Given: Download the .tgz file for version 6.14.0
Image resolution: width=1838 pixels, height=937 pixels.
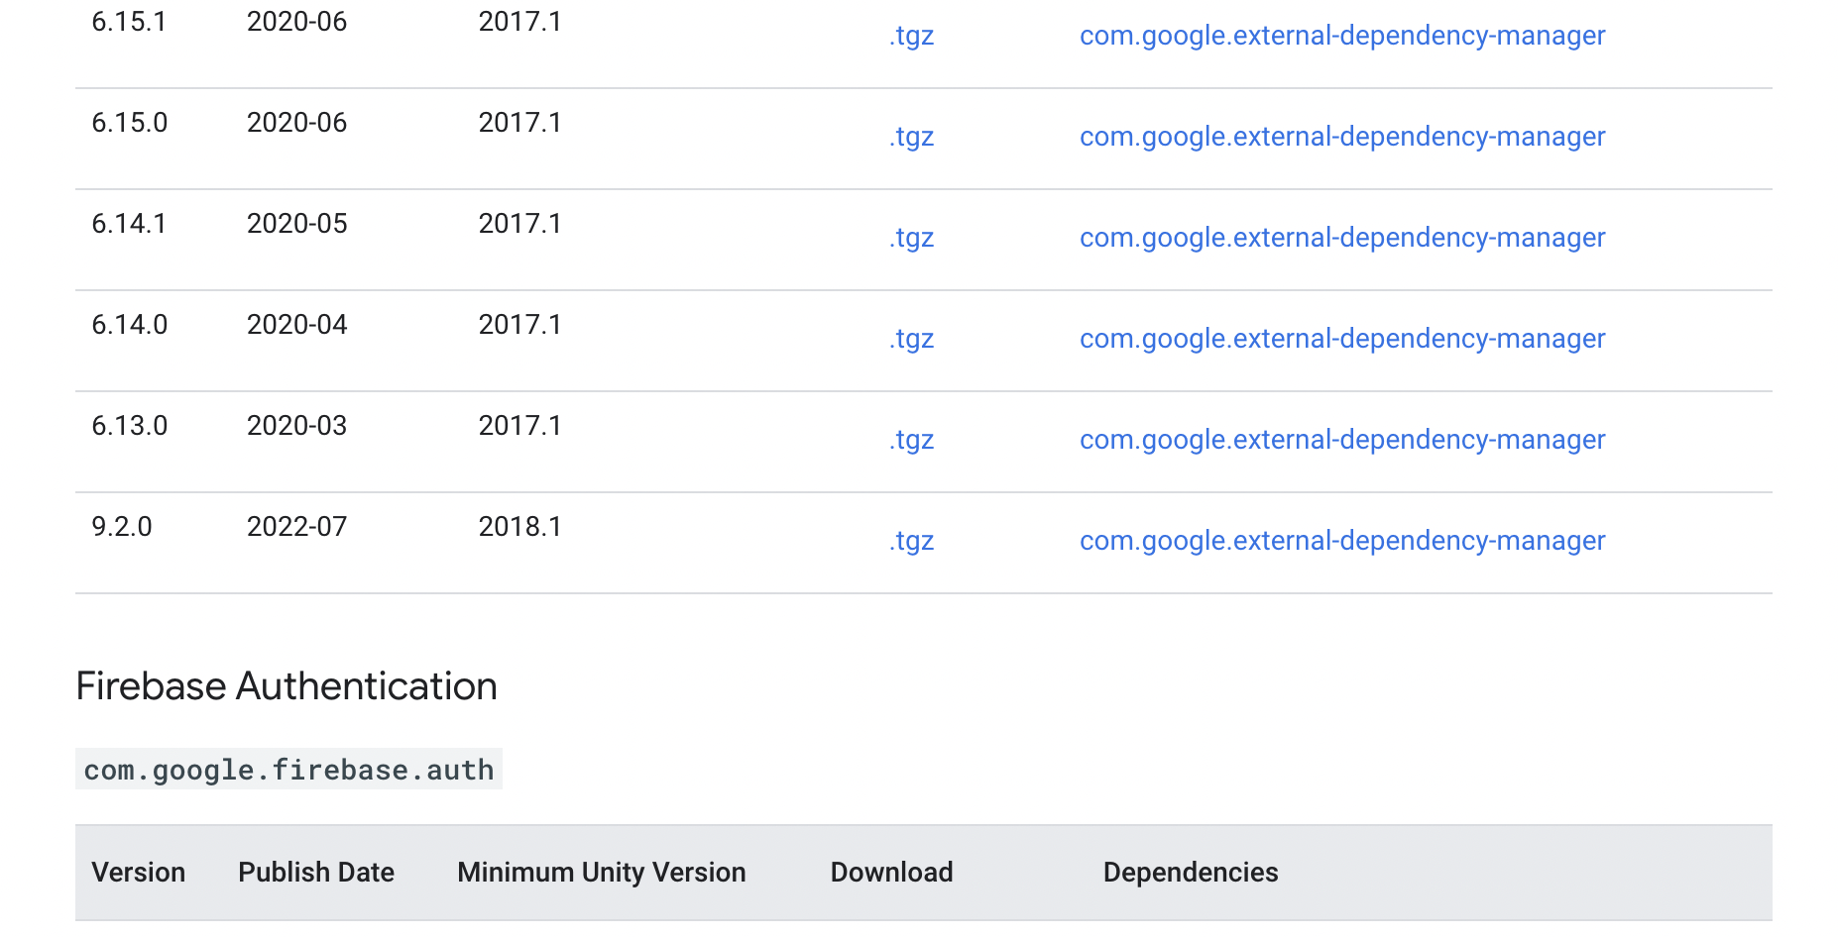Looking at the screenshot, I should coord(910,339).
